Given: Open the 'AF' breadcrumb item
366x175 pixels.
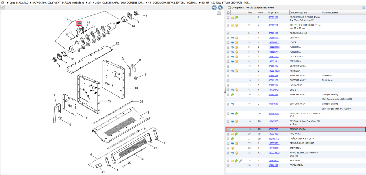Looking at the screenshot, I should [90, 3].
